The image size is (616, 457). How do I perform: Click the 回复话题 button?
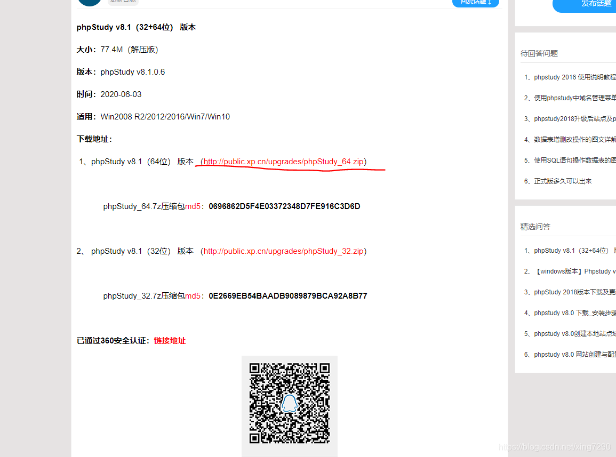[476, 2]
